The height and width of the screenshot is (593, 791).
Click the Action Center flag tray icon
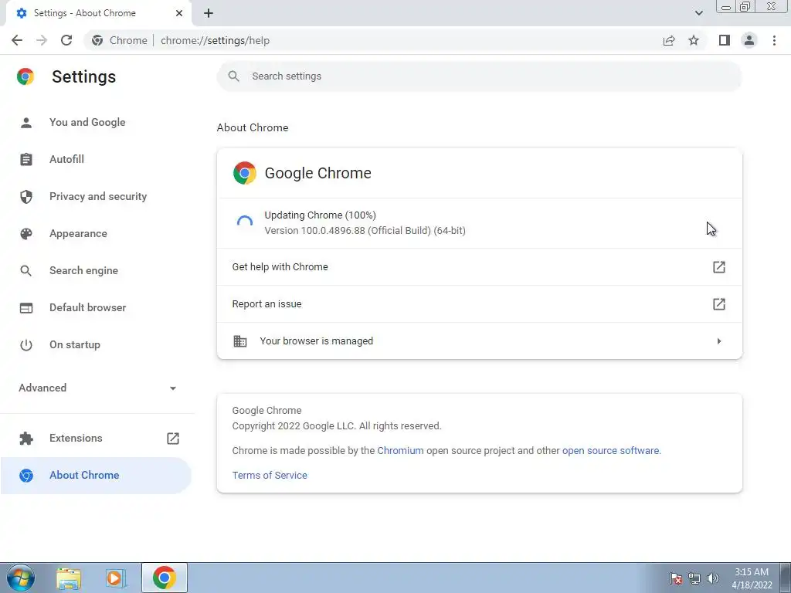(676, 578)
